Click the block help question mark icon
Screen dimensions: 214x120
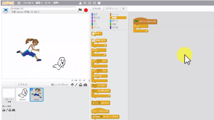click(99, 3)
